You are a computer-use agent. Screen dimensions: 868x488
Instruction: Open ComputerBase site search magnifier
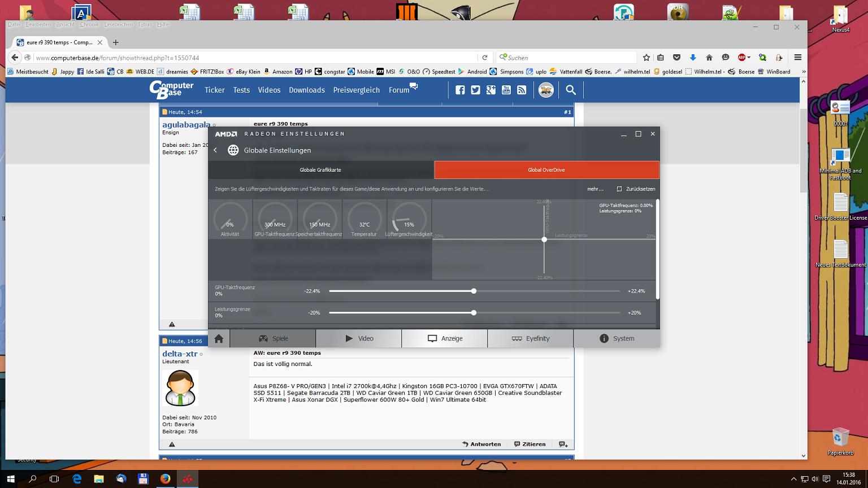(x=571, y=90)
